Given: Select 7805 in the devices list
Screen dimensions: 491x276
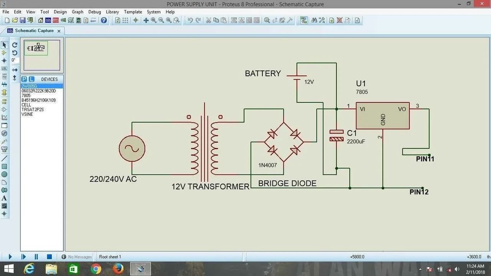Looking at the screenshot, I should tap(41, 95).
